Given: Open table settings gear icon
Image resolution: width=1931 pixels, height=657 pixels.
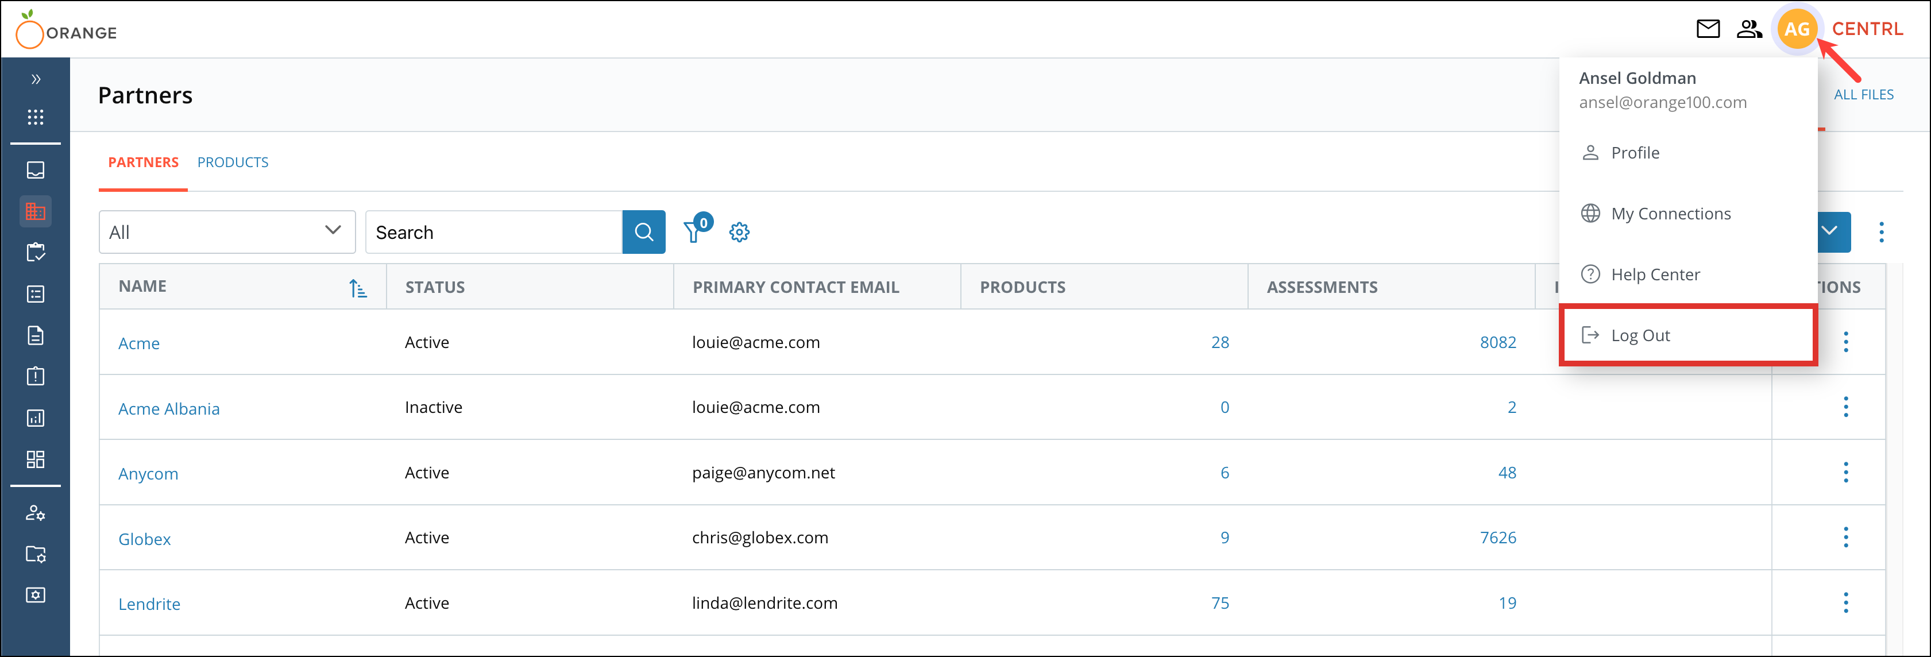Looking at the screenshot, I should pyautogui.click(x=739, y=232).
